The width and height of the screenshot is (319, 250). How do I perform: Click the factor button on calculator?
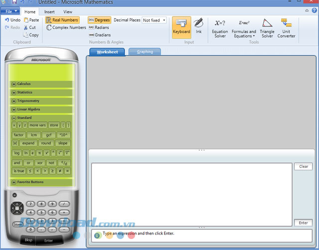coord(19,135)
